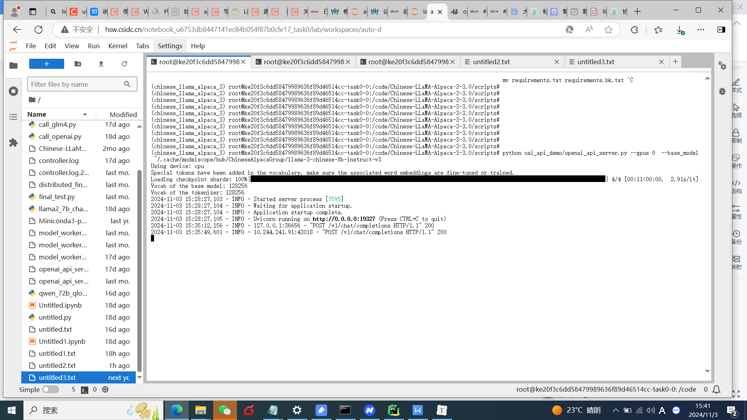The image size is (747, 420).
Task: Open final_test.py in file list
Action: pyautogui.click(x=57, y=197)
